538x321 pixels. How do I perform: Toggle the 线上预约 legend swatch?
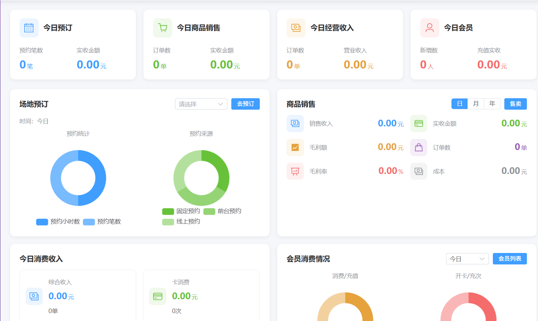tap(168, 222)
